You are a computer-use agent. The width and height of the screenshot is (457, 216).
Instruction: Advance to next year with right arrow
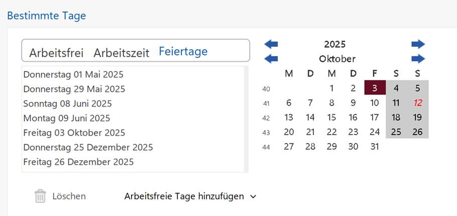click(418, 44)
